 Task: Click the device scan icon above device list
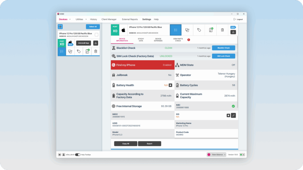click(x=60, y=27)
